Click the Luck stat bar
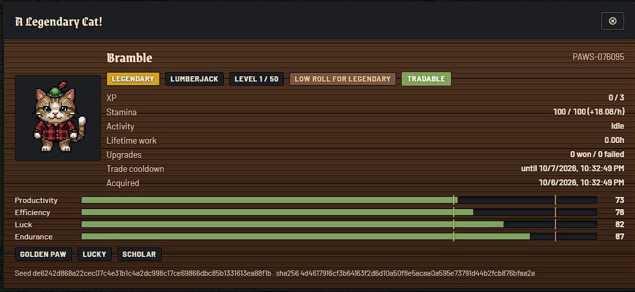 click(339, 225)
